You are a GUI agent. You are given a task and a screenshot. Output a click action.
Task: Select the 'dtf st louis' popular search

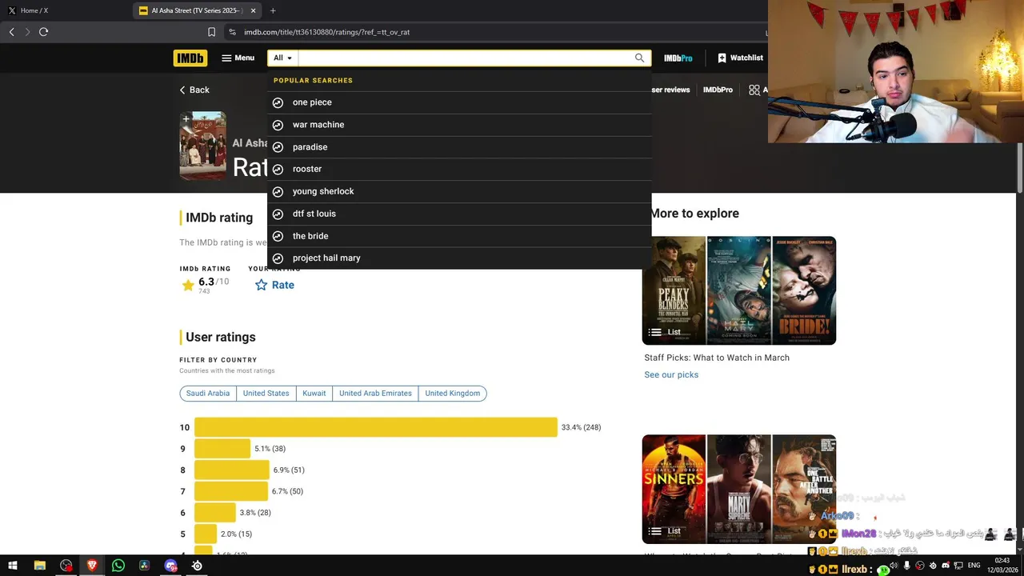[x=459, y=214]
